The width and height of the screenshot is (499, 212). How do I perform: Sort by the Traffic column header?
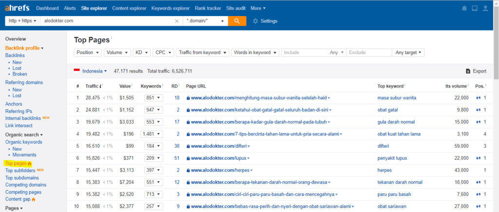click(x=93, y=86)
